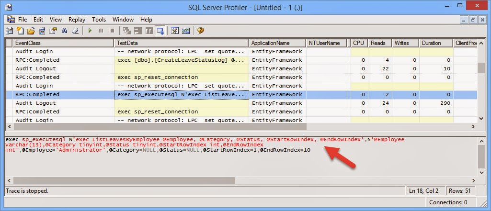Click the detail pane horizontal scrollbar thumb

click(x=124, y=181)
